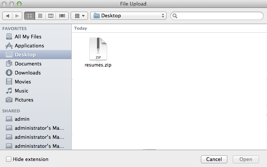
Task: Click the Open button
Action: pos(246,159)
